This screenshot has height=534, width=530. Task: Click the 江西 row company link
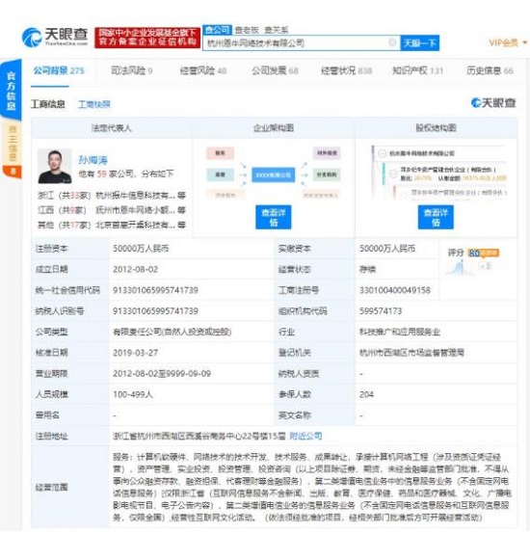(x=135, y=210)
